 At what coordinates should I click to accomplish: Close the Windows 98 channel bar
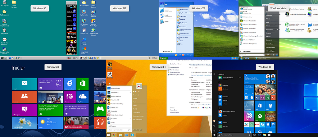pyautogui.click(x=75, y=3)
